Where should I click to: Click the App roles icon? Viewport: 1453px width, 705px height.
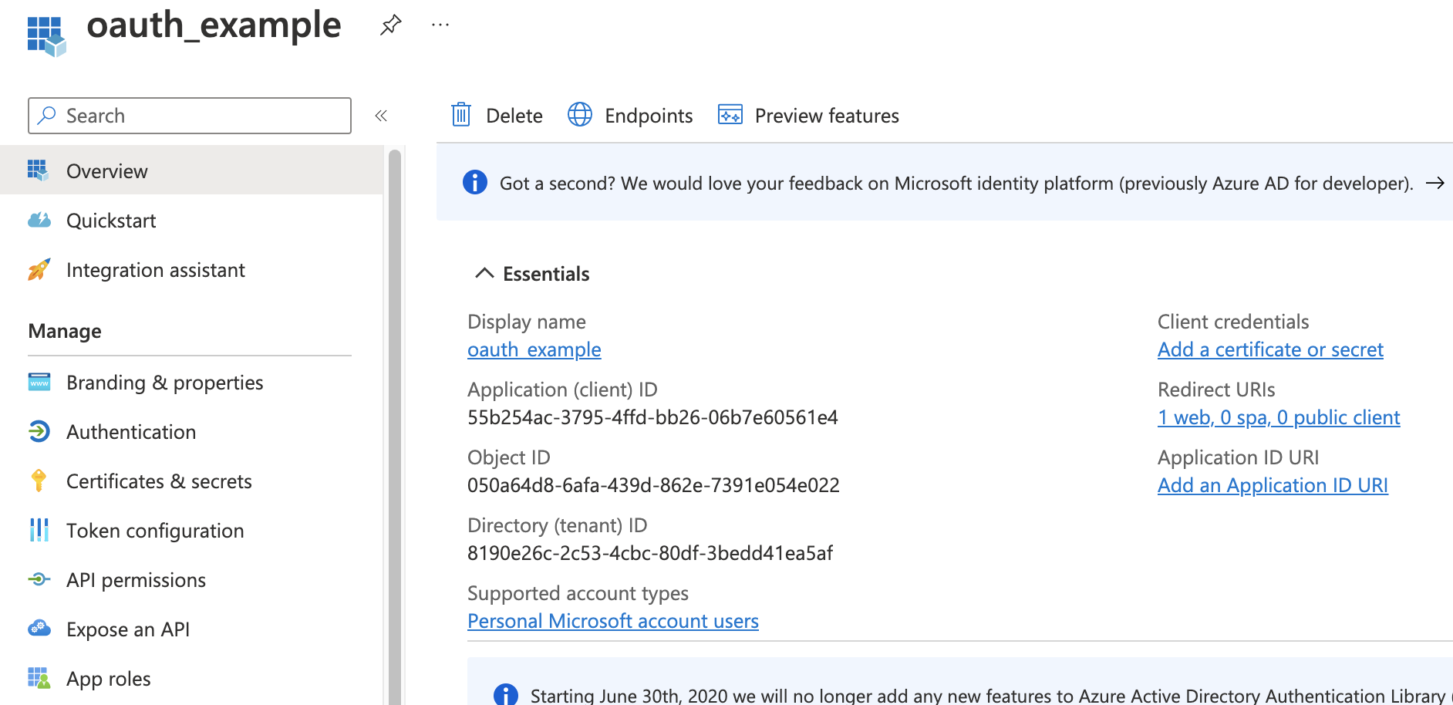coord(39,678)
